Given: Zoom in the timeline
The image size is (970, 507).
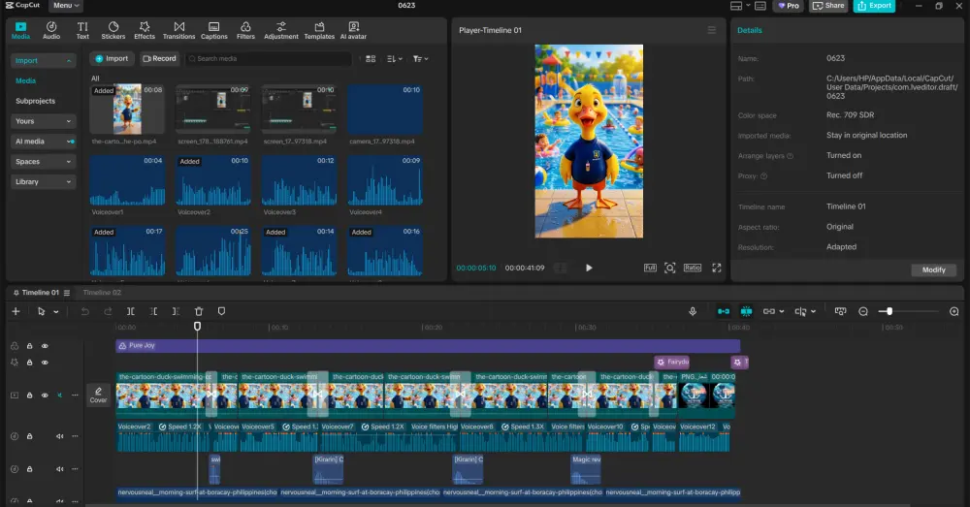Looking at the screenshot, I should coord(954,311).
